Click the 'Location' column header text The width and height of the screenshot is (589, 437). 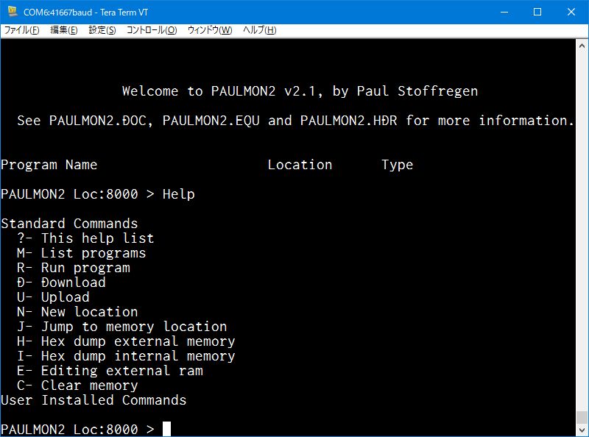coord(300,165)
